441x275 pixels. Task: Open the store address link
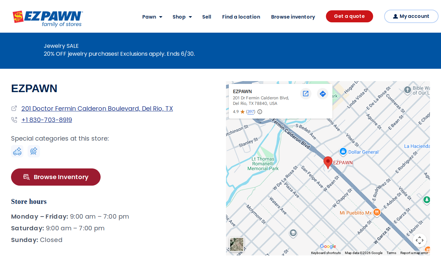97,109
